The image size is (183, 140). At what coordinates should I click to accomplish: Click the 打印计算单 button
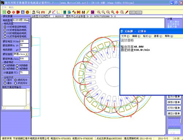coord(173,108)
